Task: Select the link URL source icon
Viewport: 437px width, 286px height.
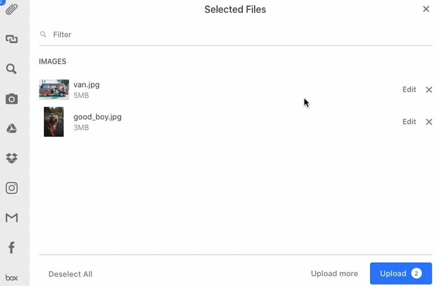Action: 12,39
